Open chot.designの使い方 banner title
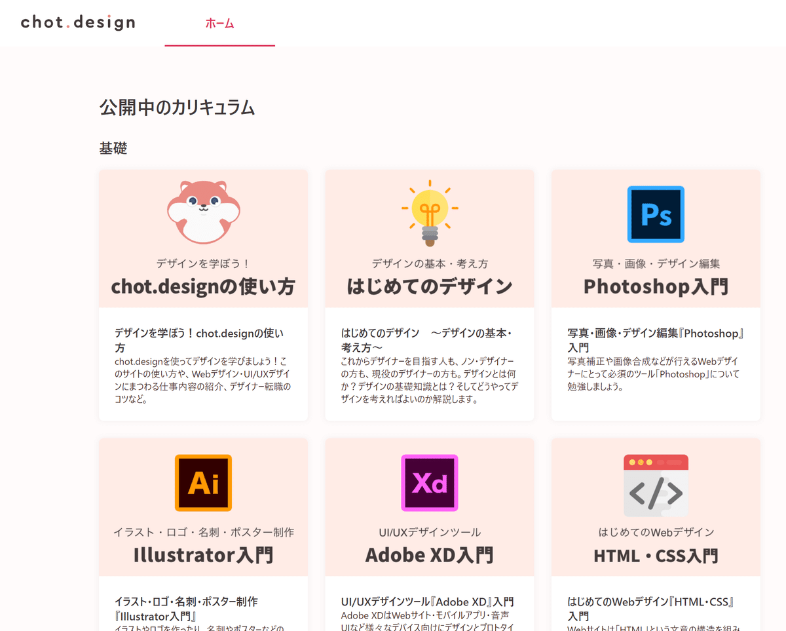The image size is (786, 631). click(x=203, y=286)
